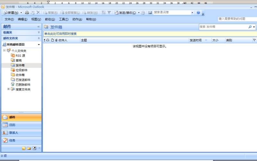
Task: Open the 编辑(E) menu
Action: (x=22, y=19)
